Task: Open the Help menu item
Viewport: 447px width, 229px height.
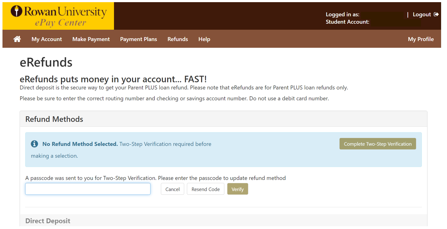Action: pos(204,39)
